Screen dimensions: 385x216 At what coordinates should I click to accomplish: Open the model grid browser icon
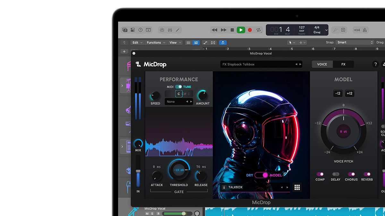tap(297, 188)
